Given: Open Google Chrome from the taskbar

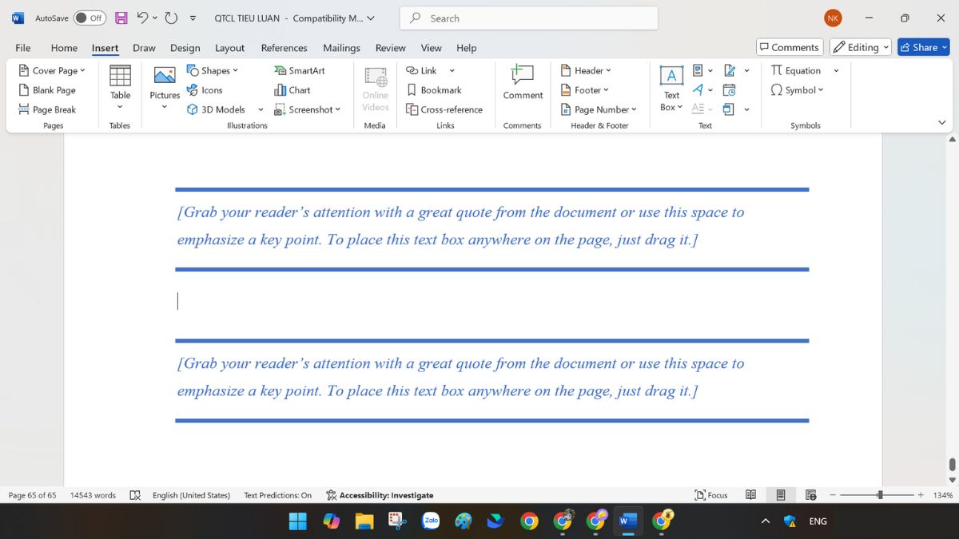Looking at the screenshot, I should point(528,521).
